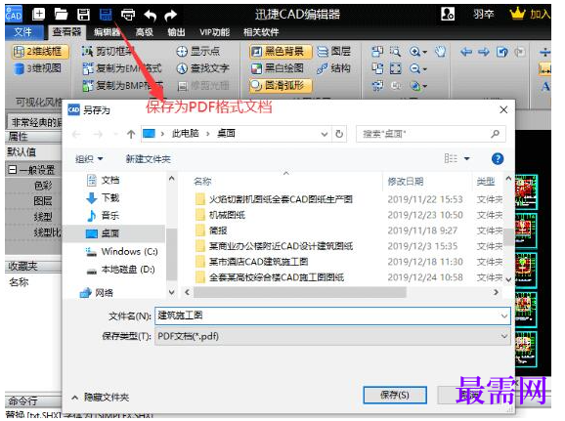Click the refresh icon beside the address bar
Screen dimensions: 565x421
click(x=339, y=134)
